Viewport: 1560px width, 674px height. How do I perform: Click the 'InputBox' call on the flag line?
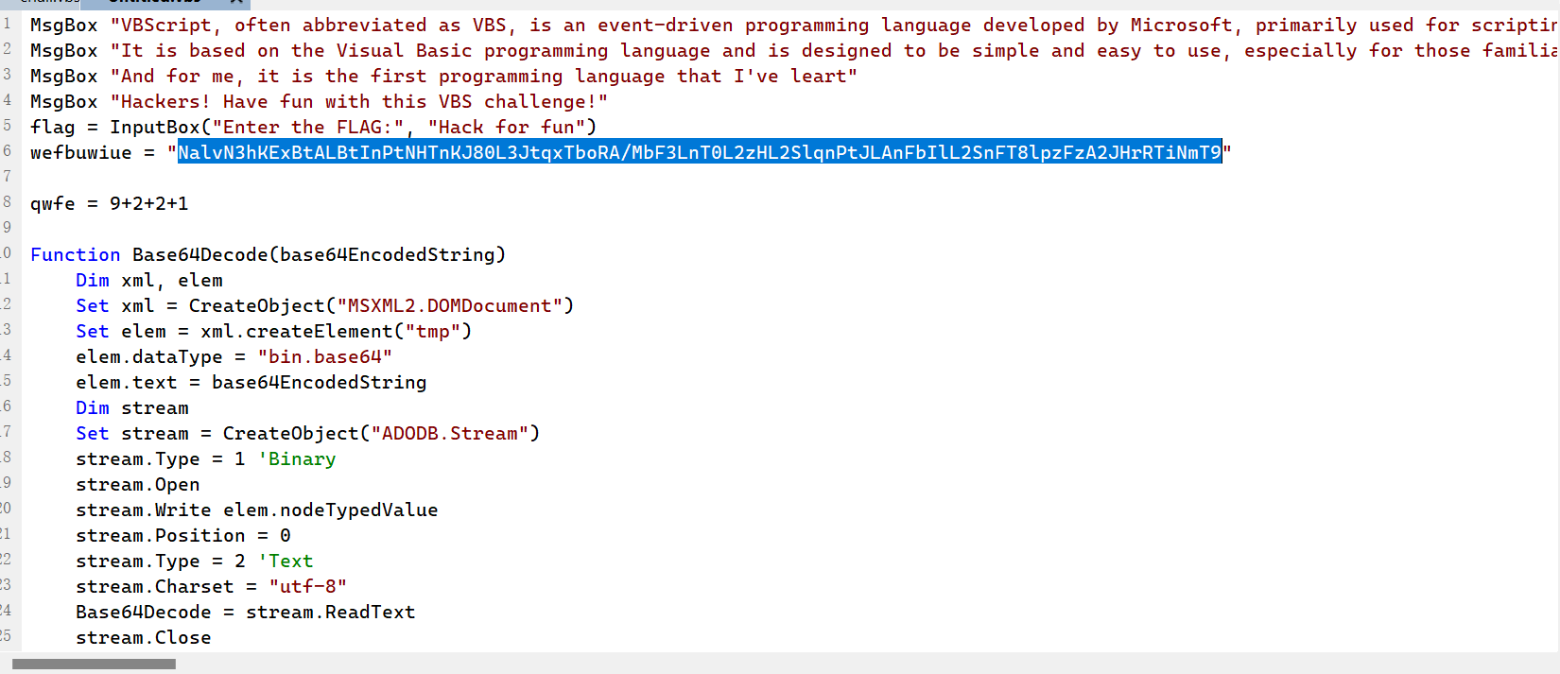(x=155, y=127)
